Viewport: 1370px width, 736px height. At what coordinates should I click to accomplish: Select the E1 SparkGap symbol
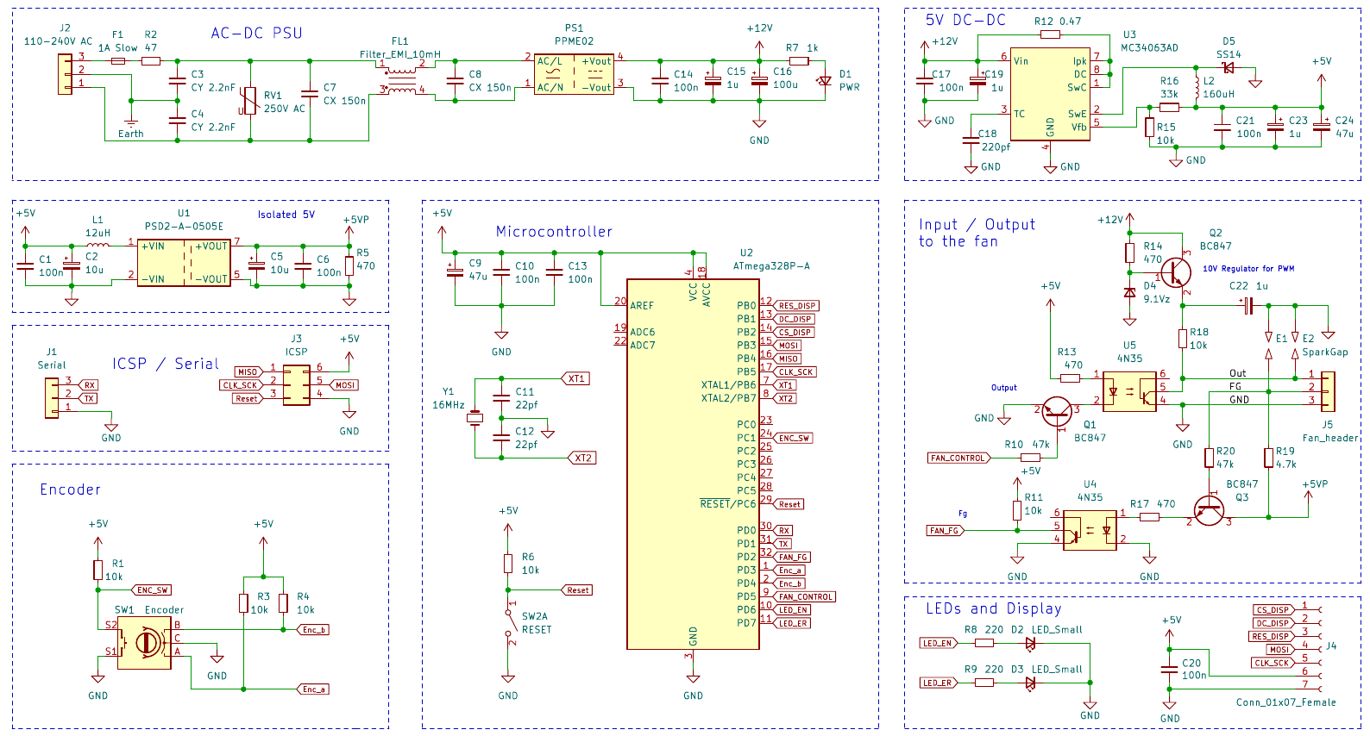point(1268,346)
